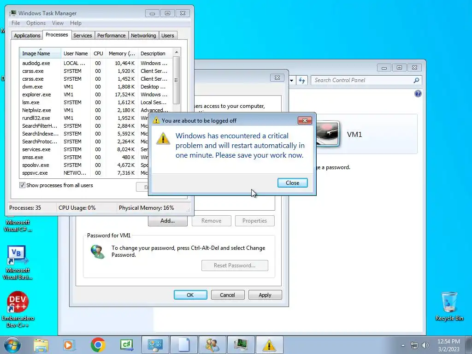Click the process list scrollbar up arrow
This screenshot has width=472, height=354.
[177, 52]
